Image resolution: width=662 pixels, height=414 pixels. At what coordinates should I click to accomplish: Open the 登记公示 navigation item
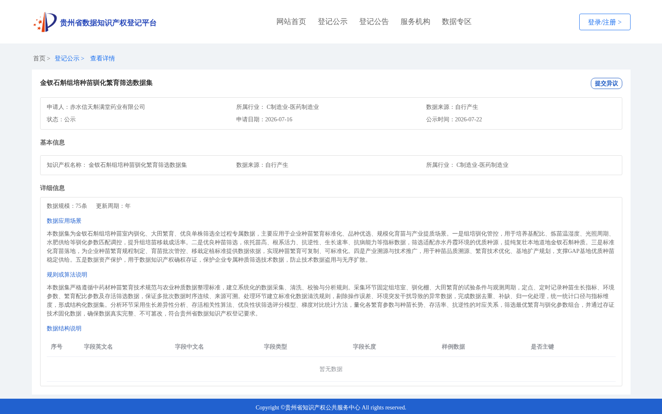[333, 22]
